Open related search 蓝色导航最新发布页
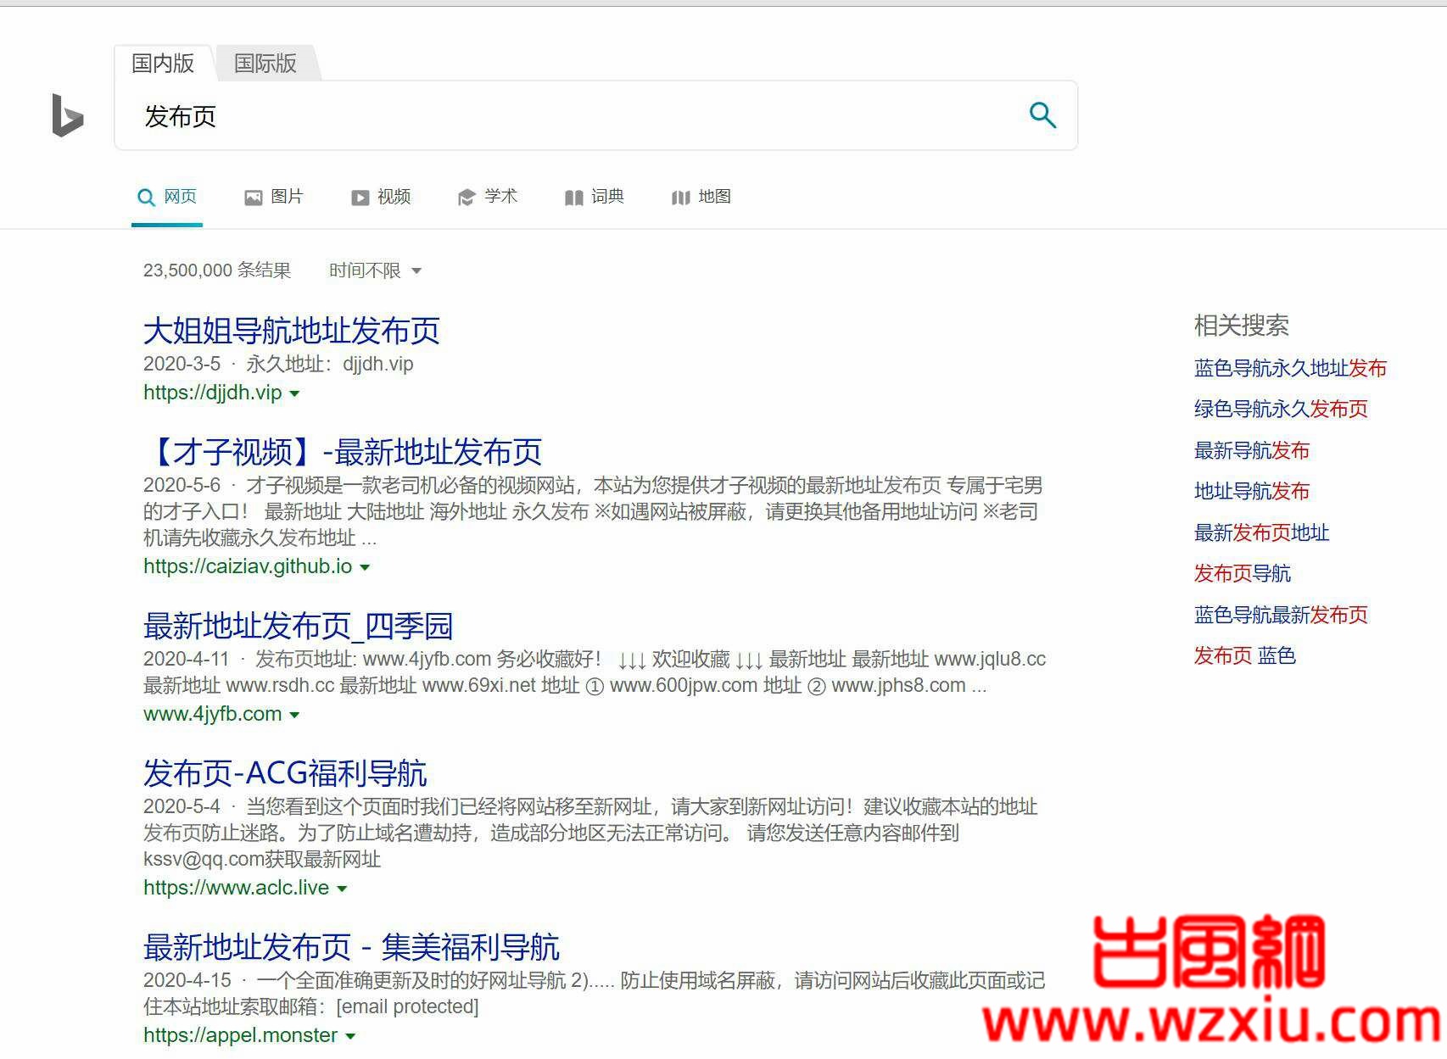This screenshot has width=1447, height=1059. pos(1281,615)
